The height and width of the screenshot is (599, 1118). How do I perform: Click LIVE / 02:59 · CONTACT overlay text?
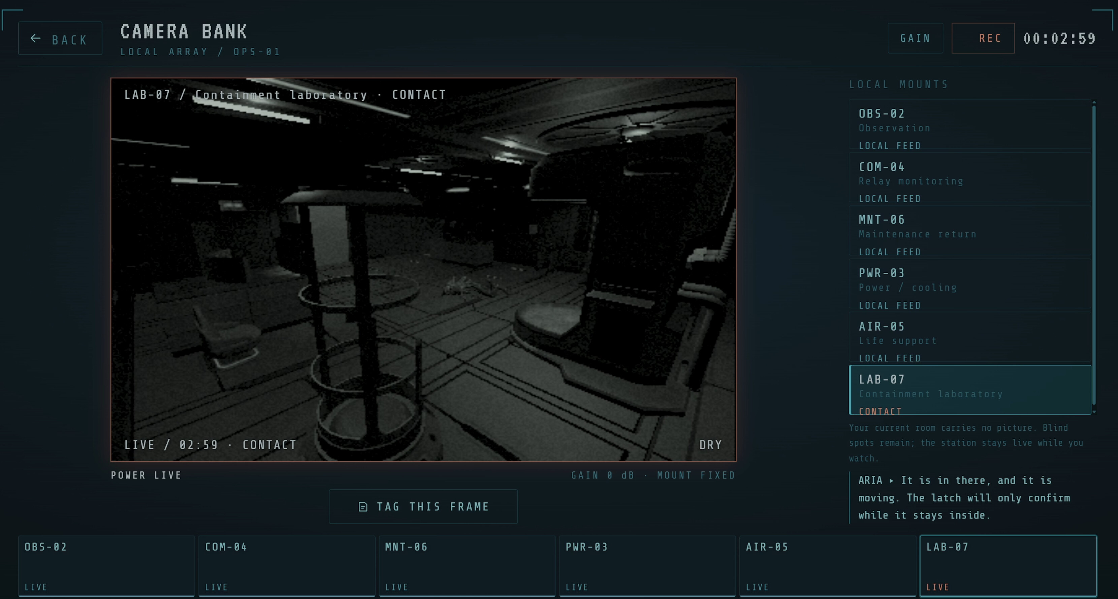211,445
